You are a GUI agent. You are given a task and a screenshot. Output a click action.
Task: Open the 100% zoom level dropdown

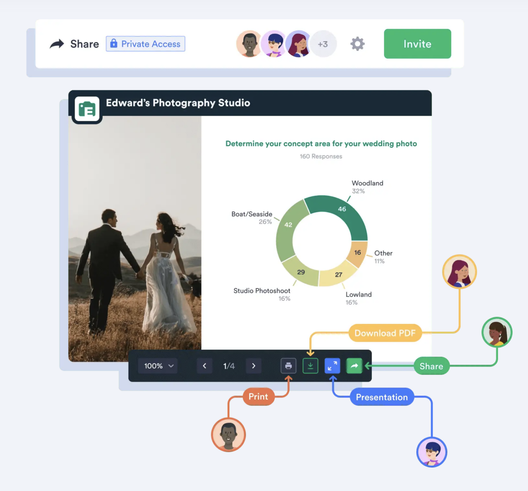click(x=157, y=365)
